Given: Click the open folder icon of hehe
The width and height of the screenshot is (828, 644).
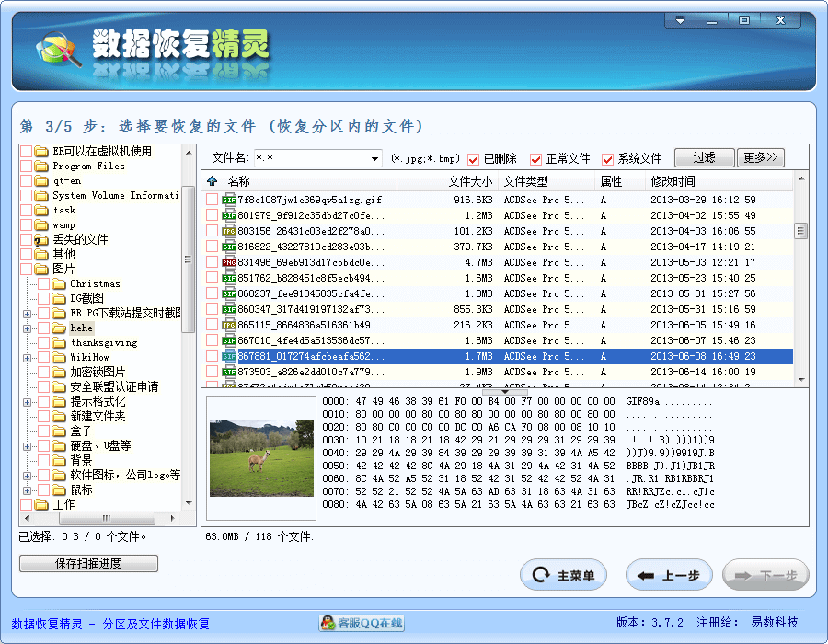Looking at the screenshot, I should coord(59,328).
